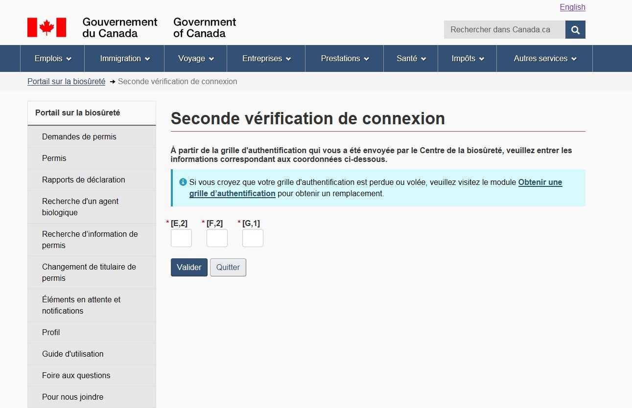The width and height of the screenshot is (632, 408).
Task: Open the Immigration dropdown menu
Action: pyautogui.click(x=124, y=59)
